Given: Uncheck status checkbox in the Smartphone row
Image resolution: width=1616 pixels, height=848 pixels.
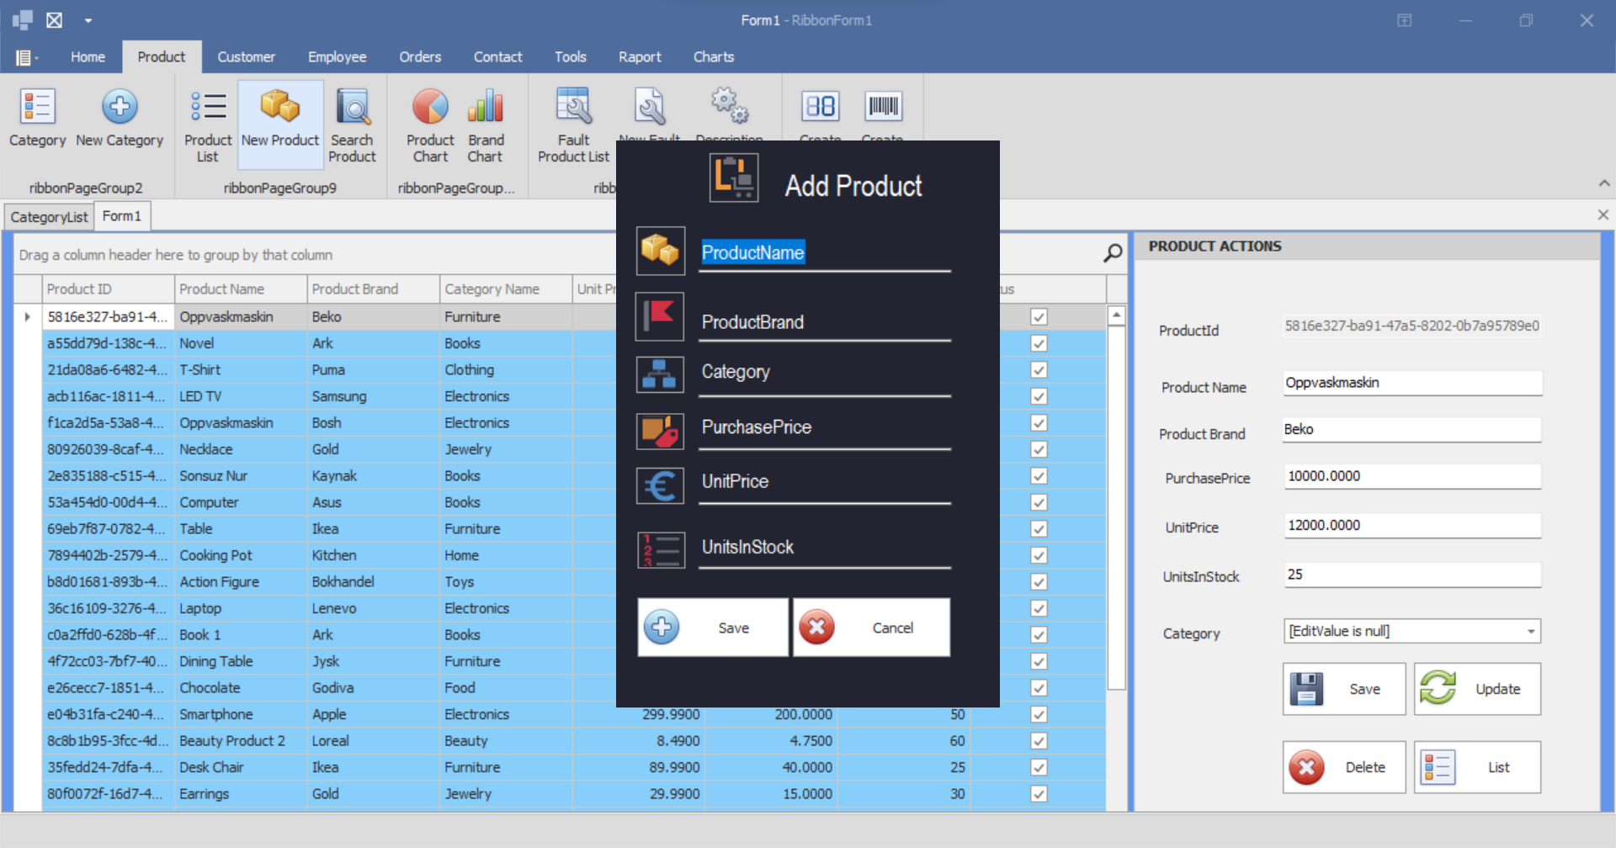Looking at the screenshot, I should pyautogui.click(x=1039, y=714).
